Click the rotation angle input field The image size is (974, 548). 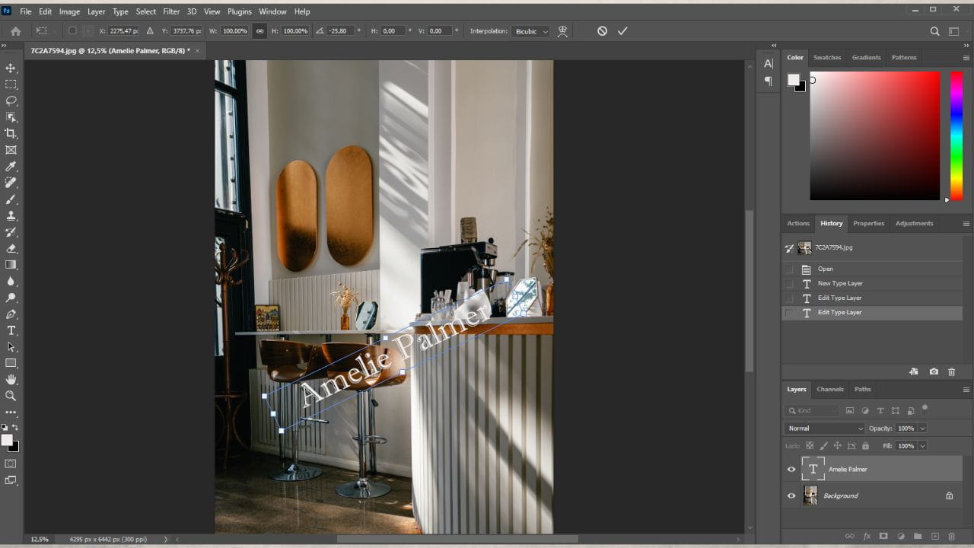(x=341, y=31)
